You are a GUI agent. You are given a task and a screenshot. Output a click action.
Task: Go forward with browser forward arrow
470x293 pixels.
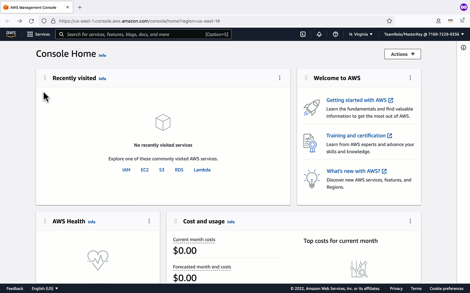[x=20, y=21]
